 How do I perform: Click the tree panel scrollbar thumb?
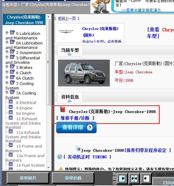click(x=48, y=62)
